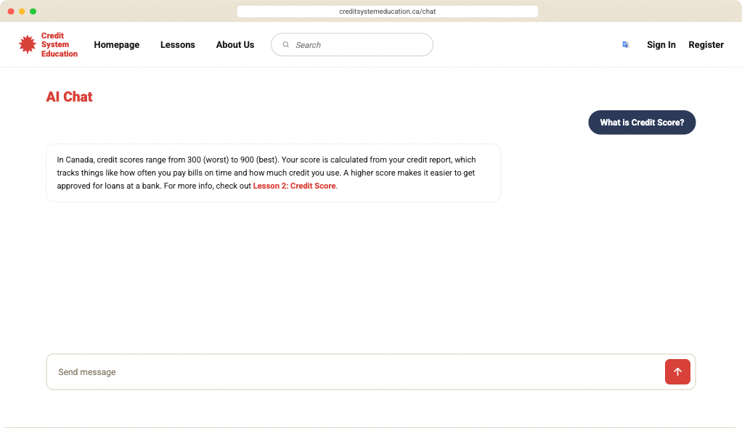Select the What is Credit Score? bubble
Screen dimensions: 742x428
tap(642, 123)
